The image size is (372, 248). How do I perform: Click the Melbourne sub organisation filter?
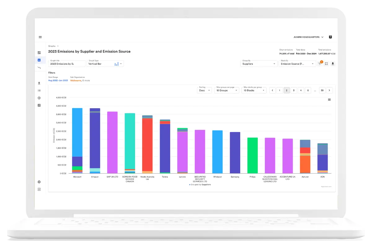click(76, 80)
